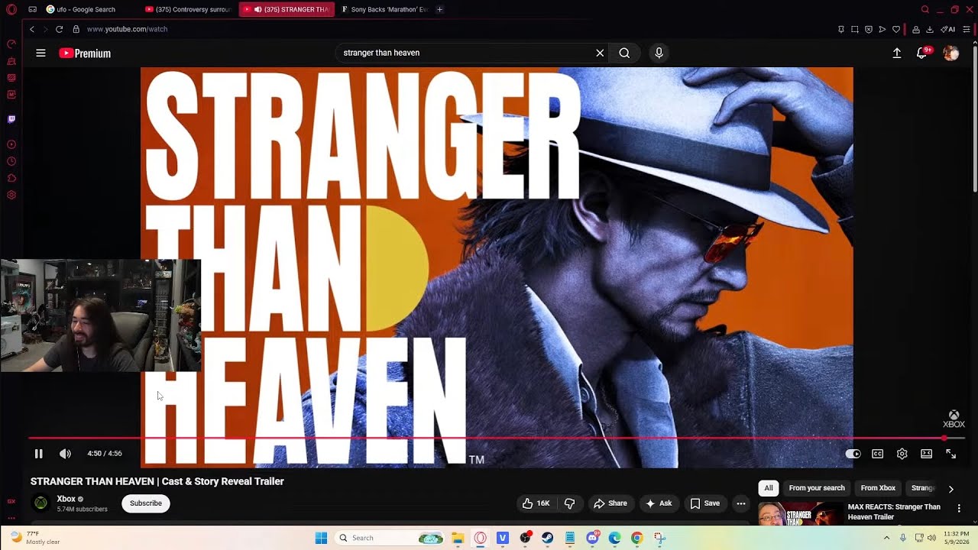Open the account avatar menu

tap(950, 53)
